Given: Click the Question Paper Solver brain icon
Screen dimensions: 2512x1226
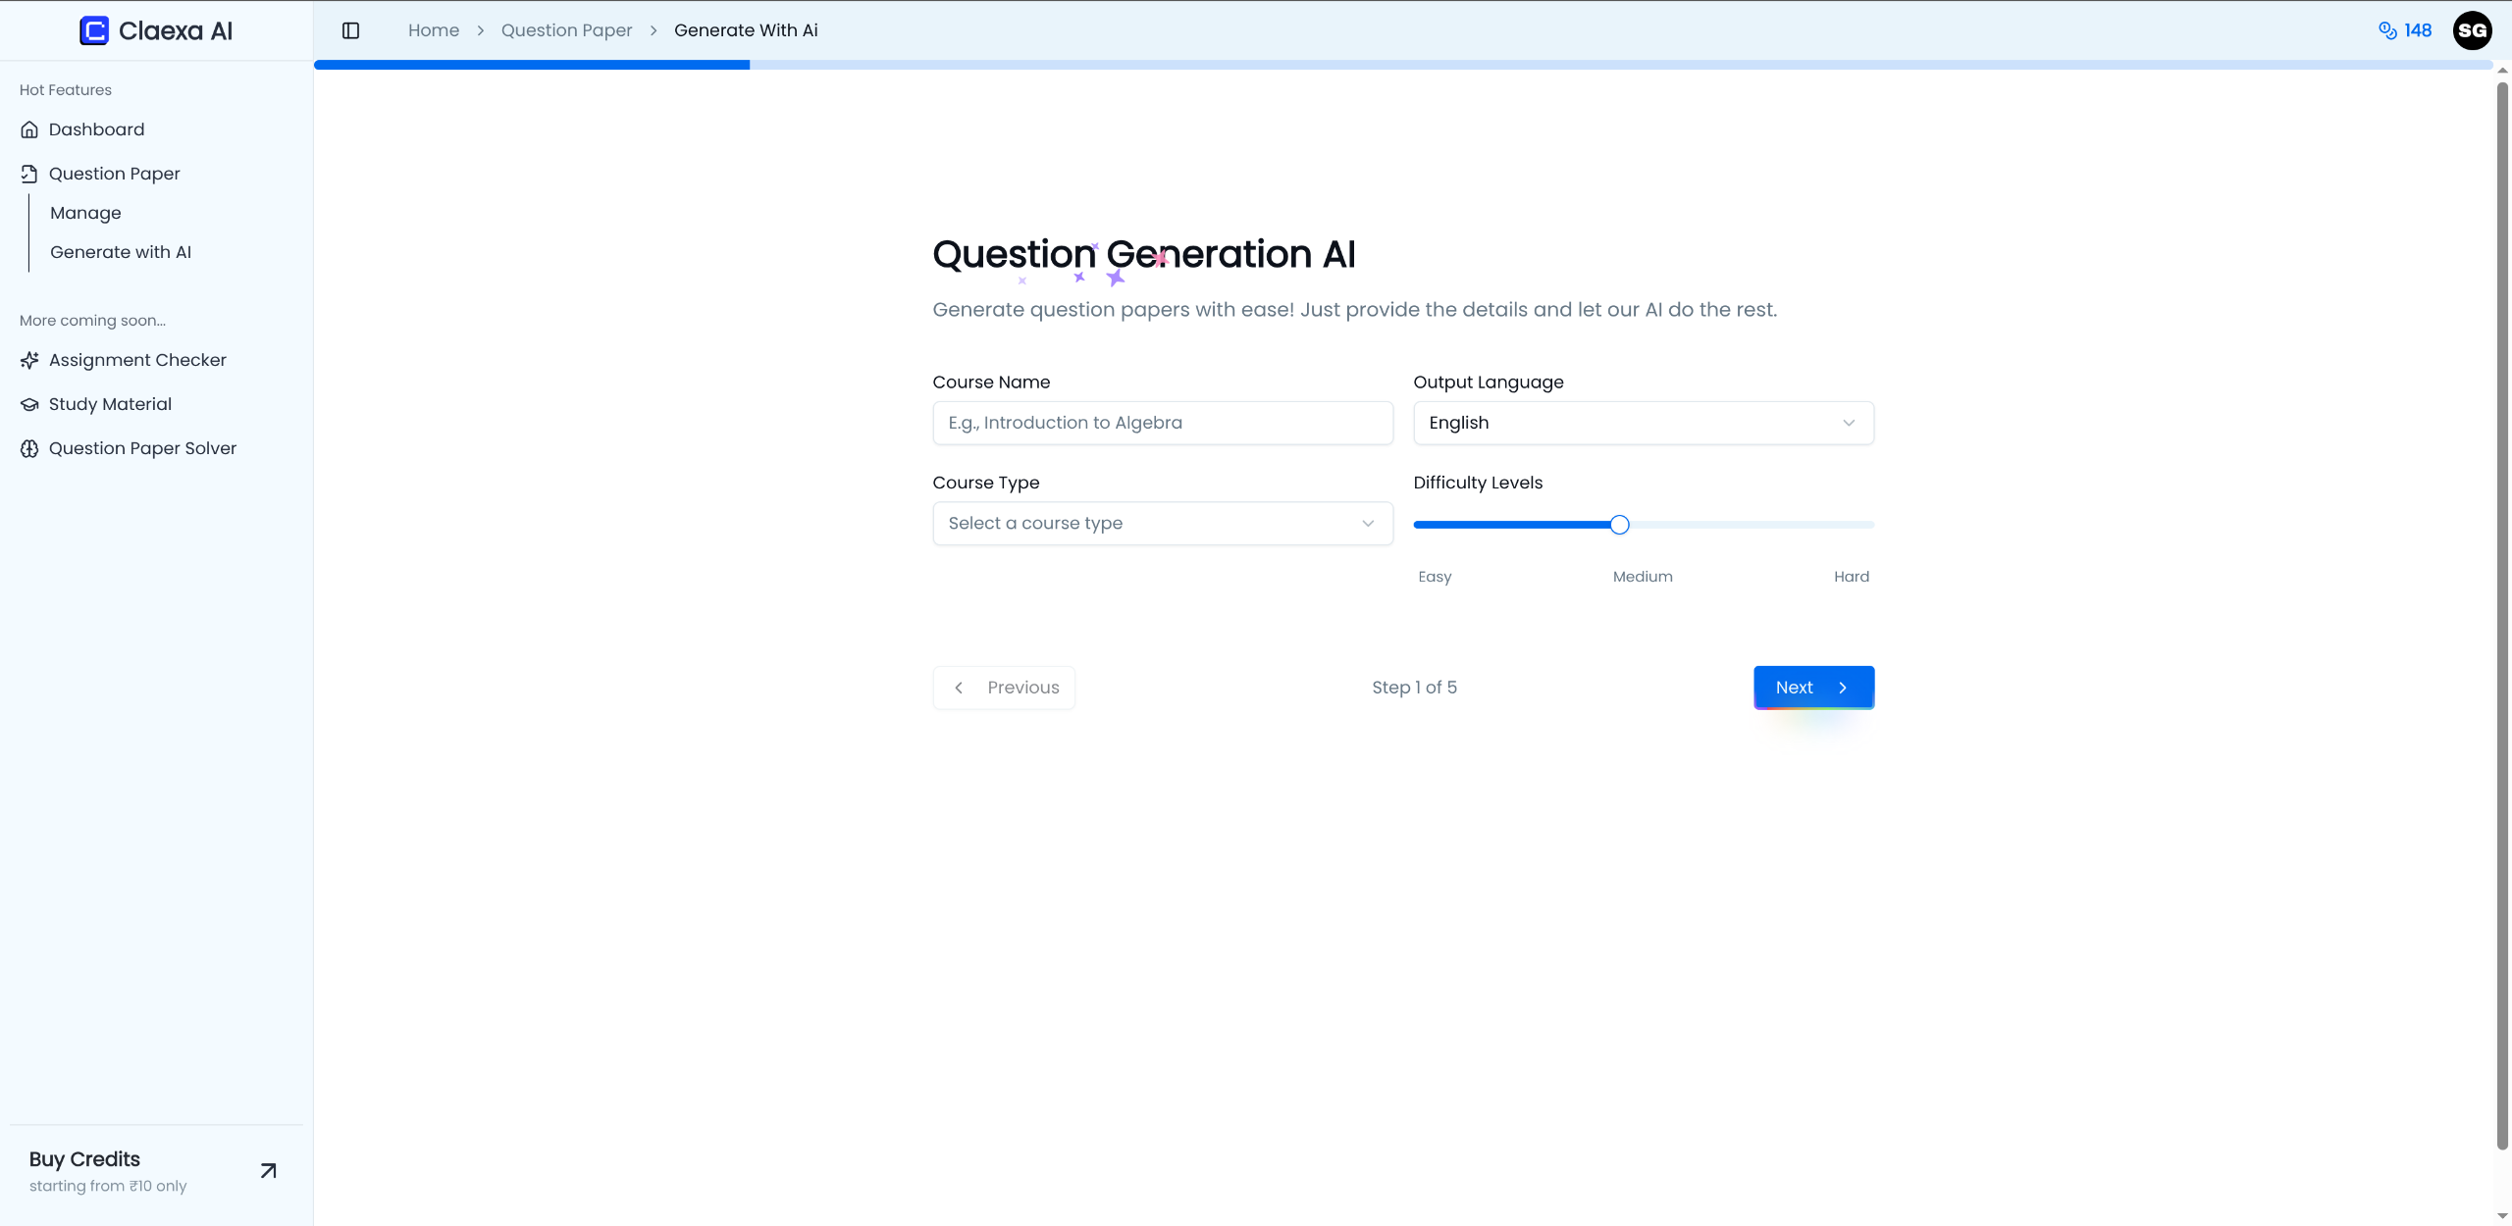Looking at the screenshot, I should click(x=29, y=448).
